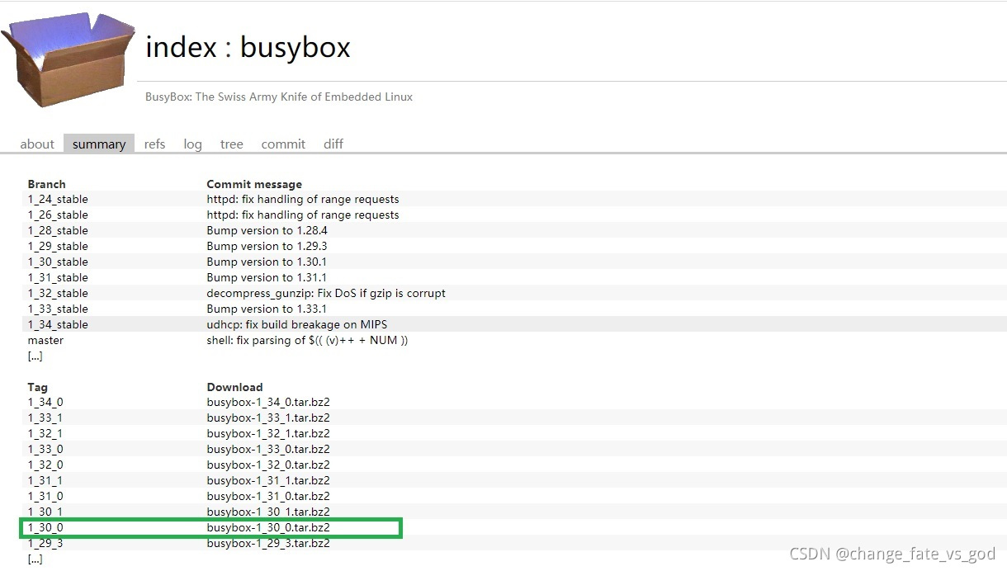Open tag 1_29_3
This screenshot has width=1007, height=571.
(x=45, y=543)
